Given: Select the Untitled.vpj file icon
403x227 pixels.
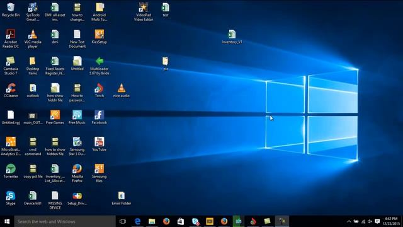Looking at the screenshot, I should pos(11,117).
